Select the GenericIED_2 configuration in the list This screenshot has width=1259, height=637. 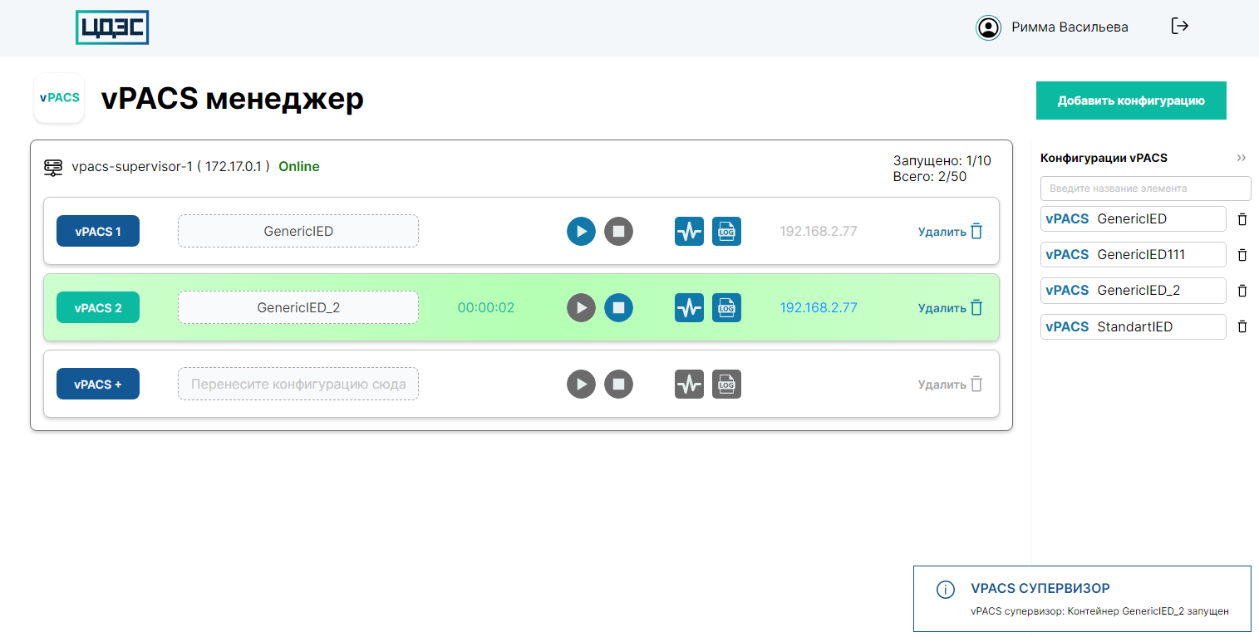point(1133,291)
